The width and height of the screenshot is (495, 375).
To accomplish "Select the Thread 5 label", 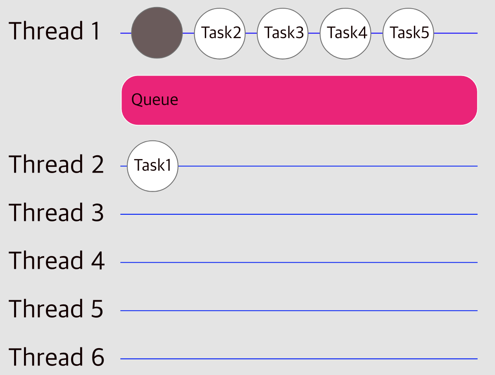I will pyautogui.click(x=56, y=309).
